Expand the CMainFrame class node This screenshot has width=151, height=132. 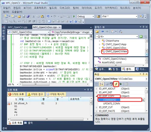pyautogui.click(x=100, y=41)
